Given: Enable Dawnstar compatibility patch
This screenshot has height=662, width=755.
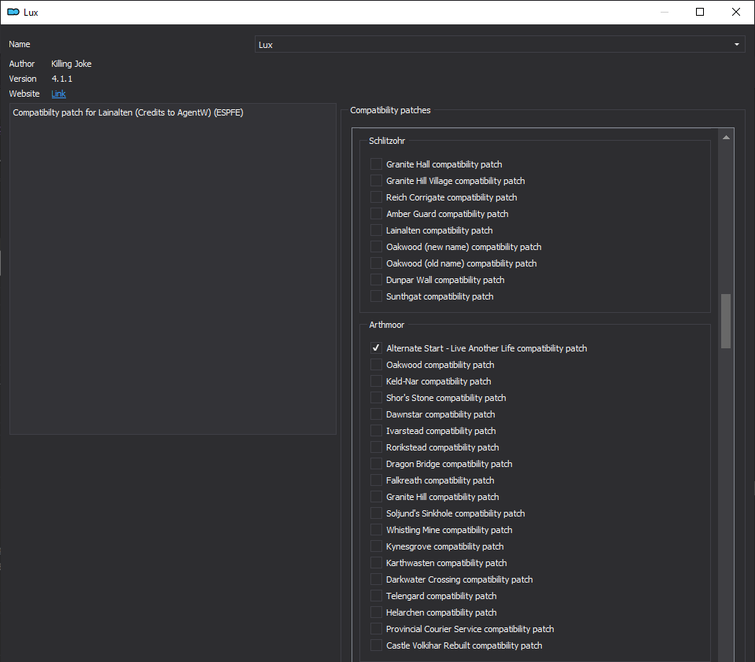Looking at the screenshot, I should coord(376,414).
